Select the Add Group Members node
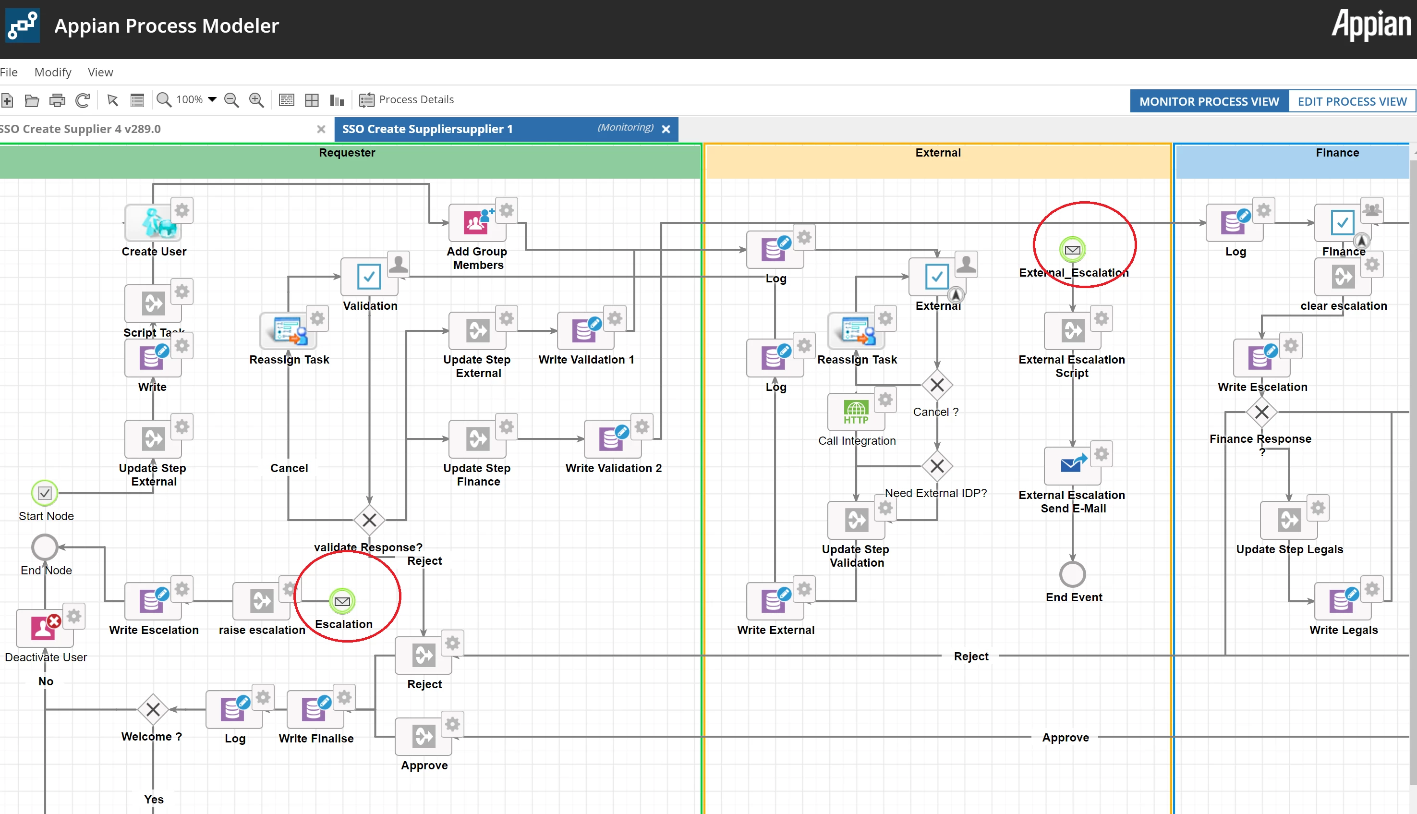The image size is (1417, 814). point(477,222)
